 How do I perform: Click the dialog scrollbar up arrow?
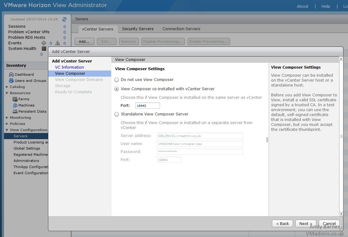click(x=341, y=59)
